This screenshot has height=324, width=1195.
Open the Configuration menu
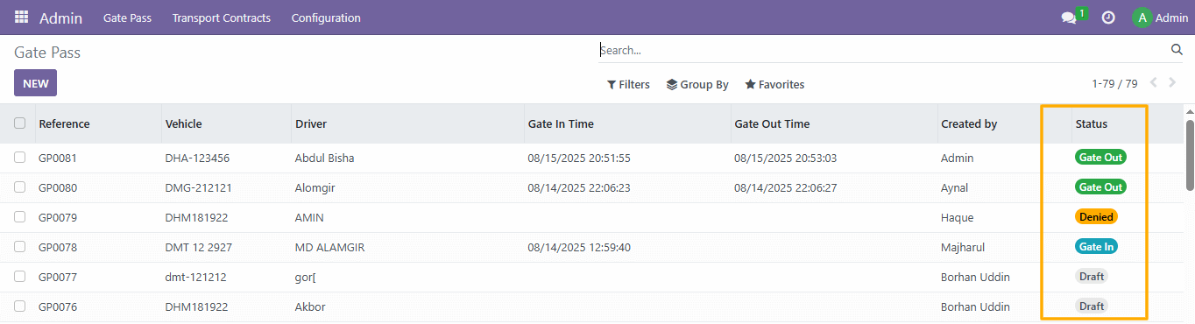326,18
